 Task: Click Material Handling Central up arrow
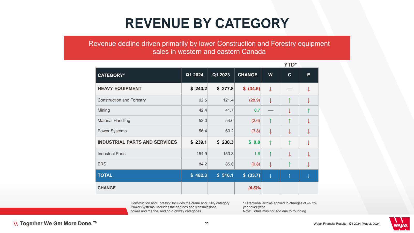[x=290, y=121]
